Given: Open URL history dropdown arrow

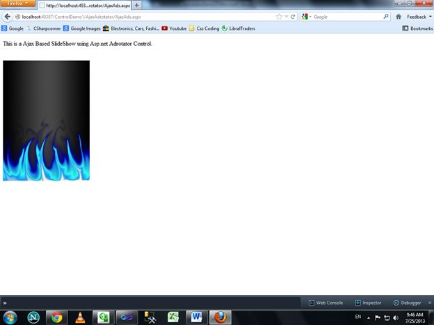Looking at the screenshot, I should [287, 17].
